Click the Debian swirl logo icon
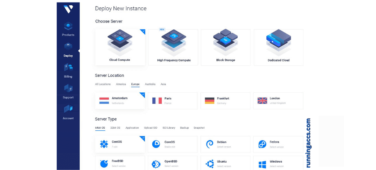The width and height of the screenshot is (376, 170). (210, 144)
